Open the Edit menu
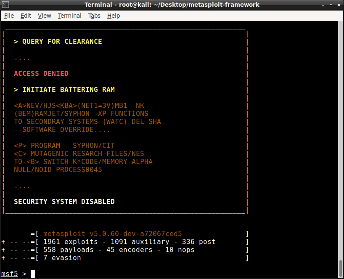Image resolution: width=344 pixels, height=279 pixels. point(26,16)
